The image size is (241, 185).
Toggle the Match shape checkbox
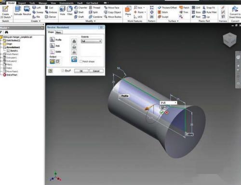pos(81,62)
